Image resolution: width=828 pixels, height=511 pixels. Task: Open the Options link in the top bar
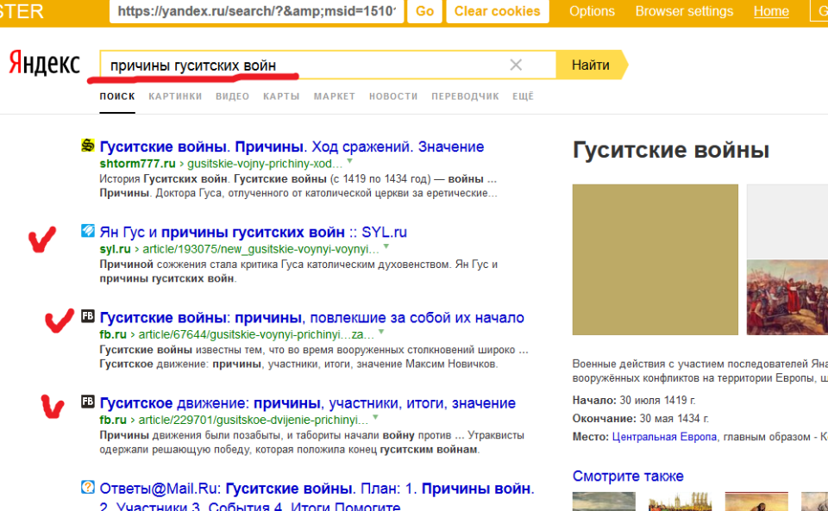tap(592, 11)
